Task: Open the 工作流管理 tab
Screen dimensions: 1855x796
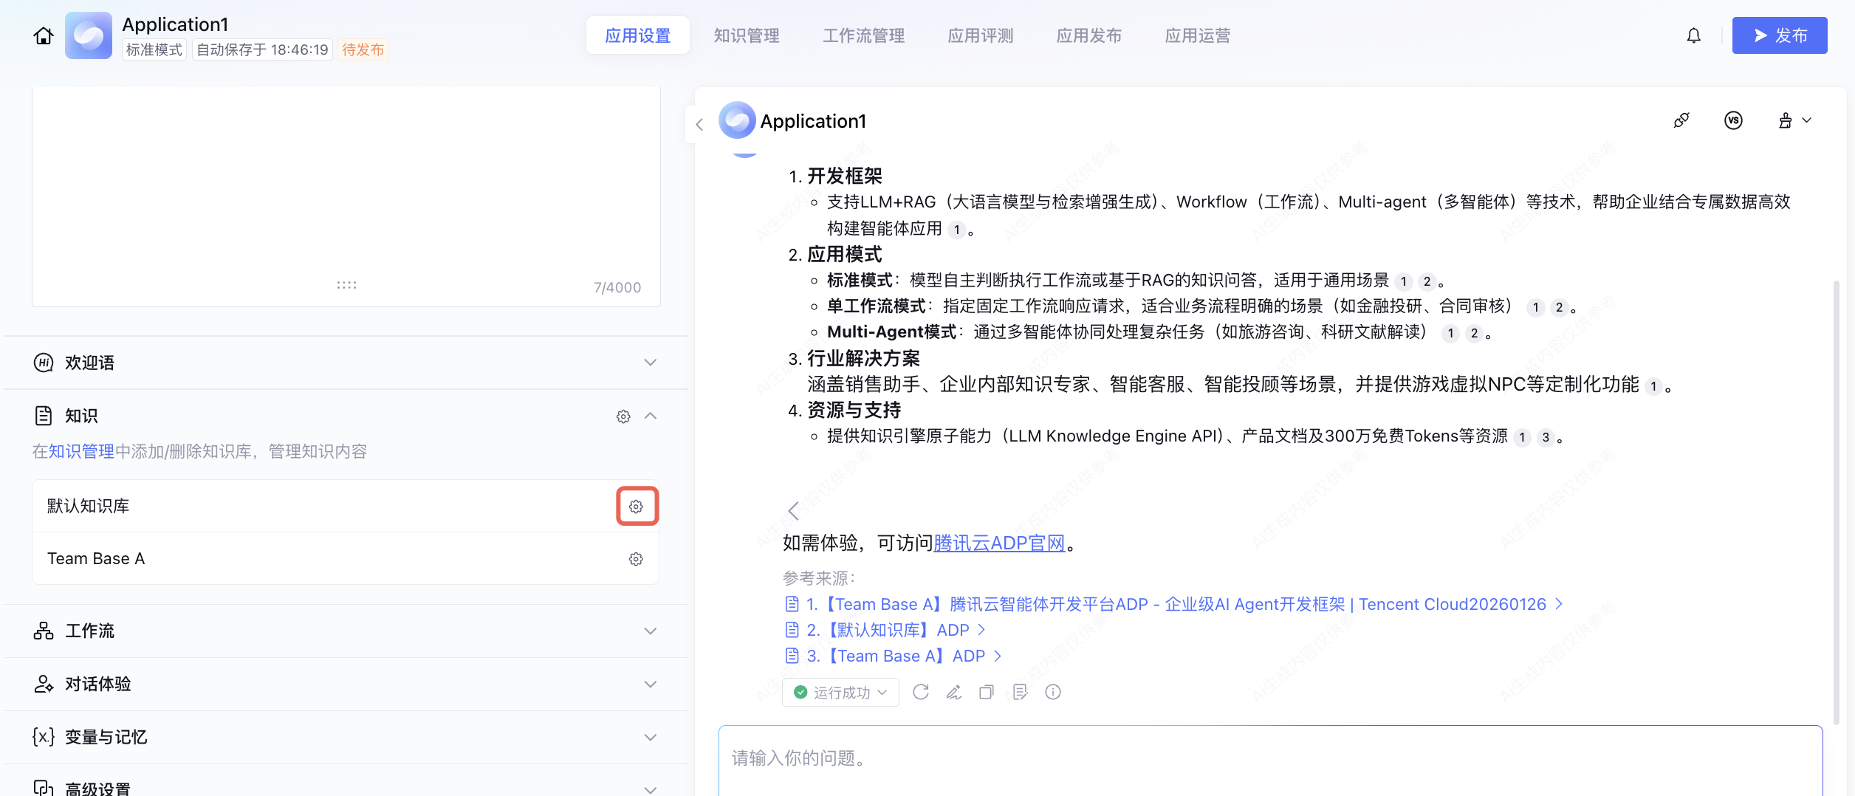Action: click(864, 35)
